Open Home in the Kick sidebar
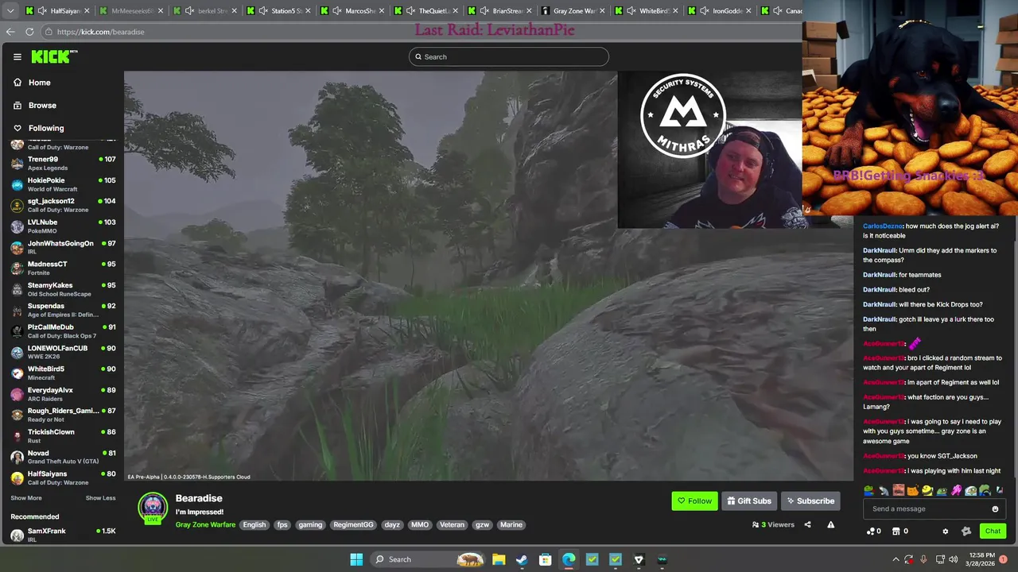The image size is (1018, 572). pyautogui.click(x=39, y=83)
